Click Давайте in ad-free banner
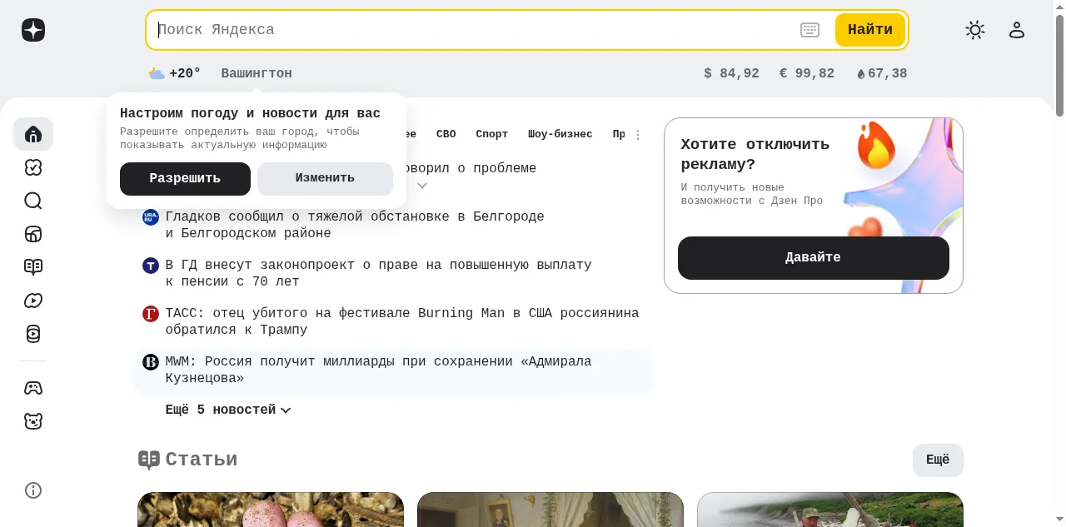Image resolution: width=1066 pixels, height=527 pixels. point(814,258)
